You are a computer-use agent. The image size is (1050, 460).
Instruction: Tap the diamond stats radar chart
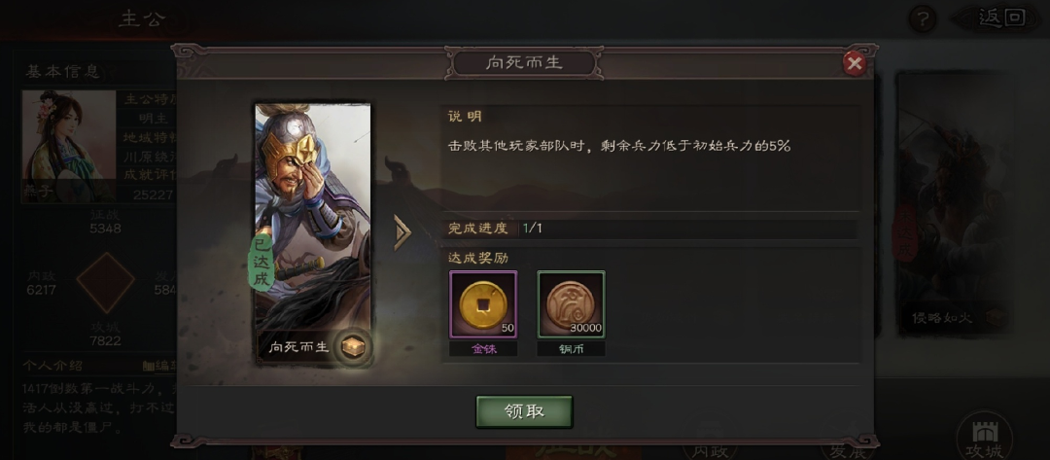pyautogui.click(x=106, y=283)
